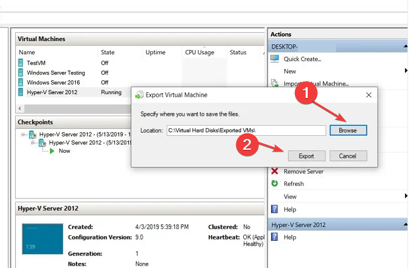Select the Now checkpoint entry
The width and height of the screenshot is (410, 268).
(64, 151)
